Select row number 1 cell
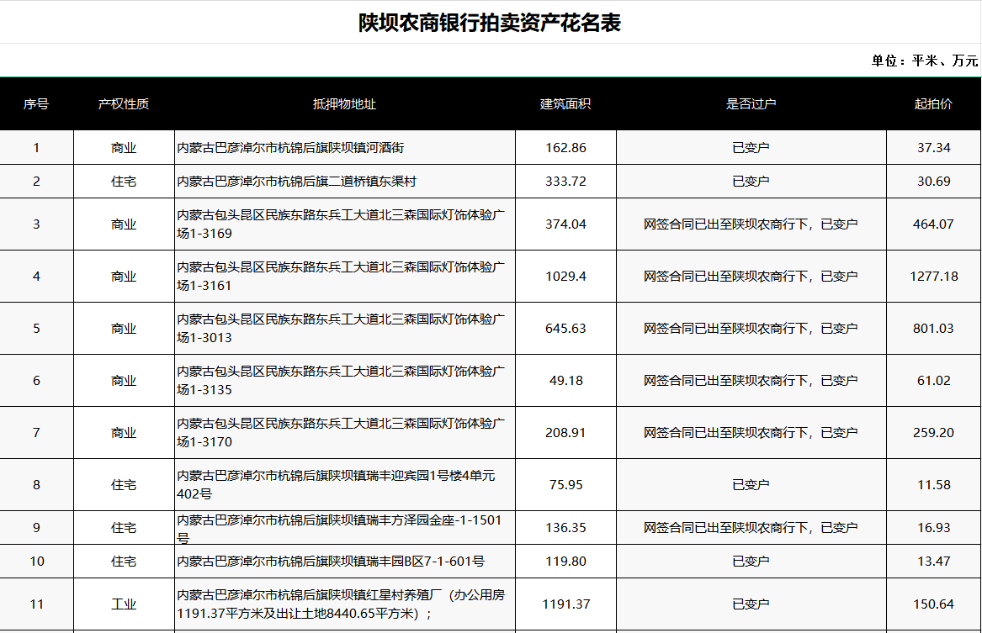The image size is (982, 633). 37,146
